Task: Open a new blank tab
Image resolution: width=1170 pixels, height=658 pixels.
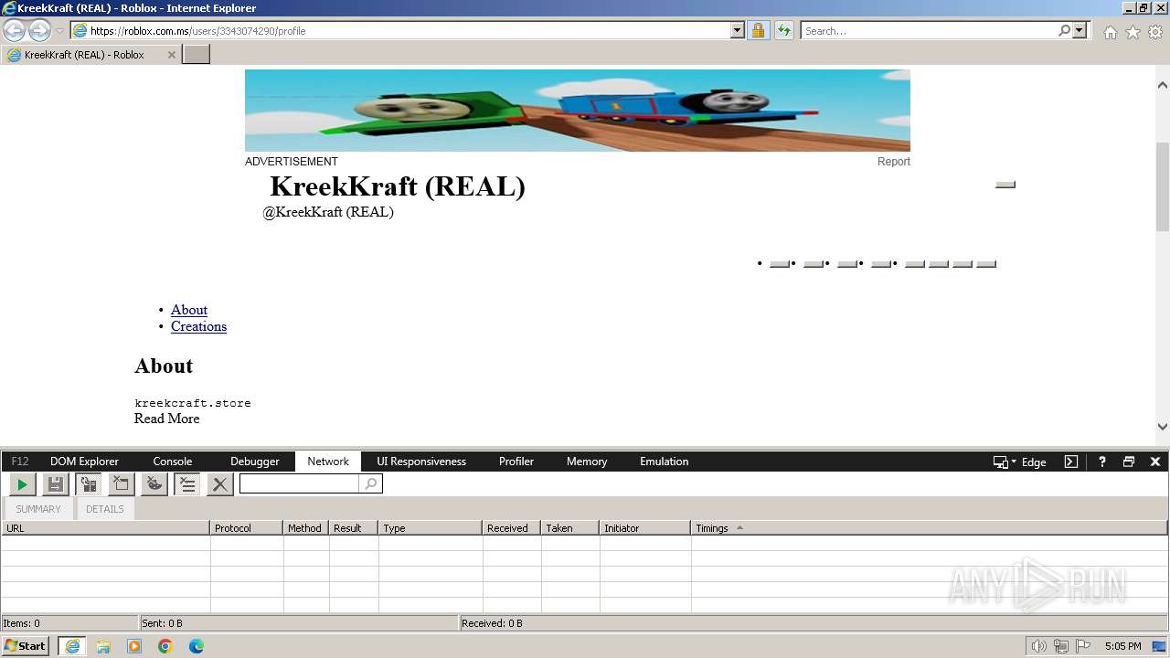Action: [x=197, y=55]
